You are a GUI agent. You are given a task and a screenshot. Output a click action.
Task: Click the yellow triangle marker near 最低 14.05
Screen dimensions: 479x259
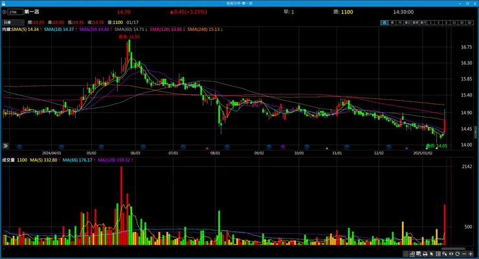click(436, 149)
